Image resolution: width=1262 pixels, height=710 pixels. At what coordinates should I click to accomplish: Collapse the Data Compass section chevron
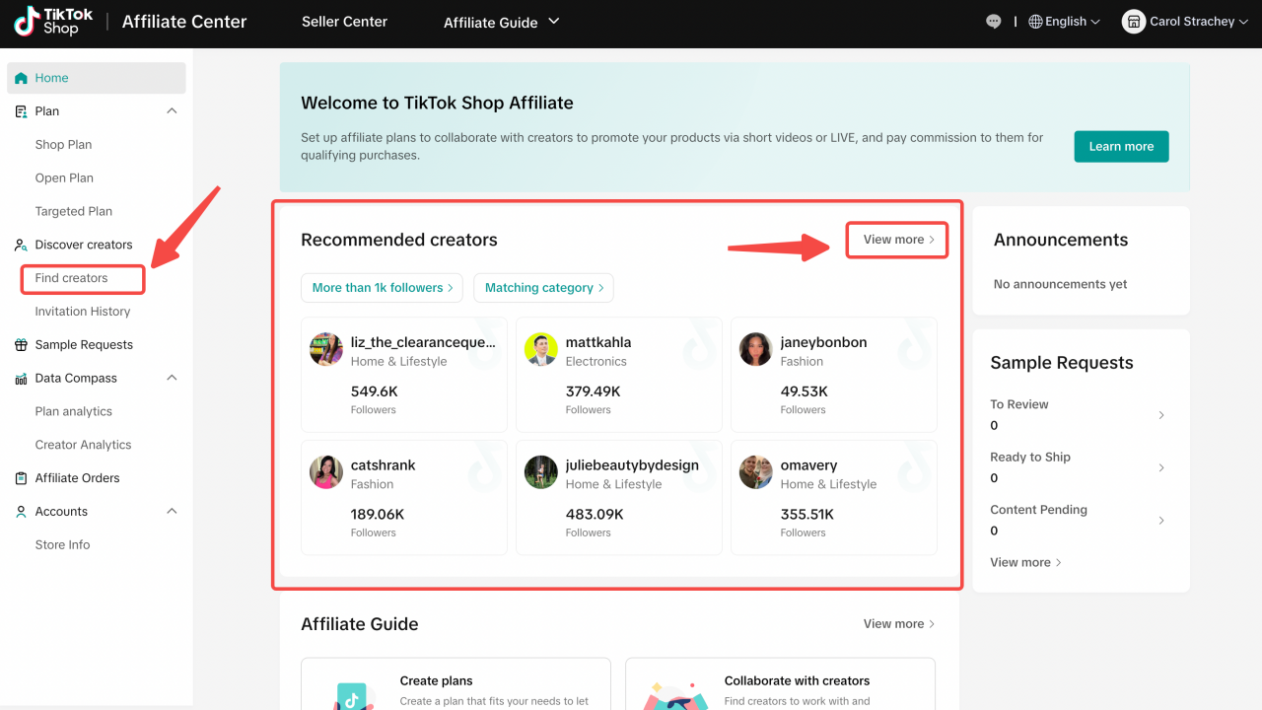coord(172,379)
